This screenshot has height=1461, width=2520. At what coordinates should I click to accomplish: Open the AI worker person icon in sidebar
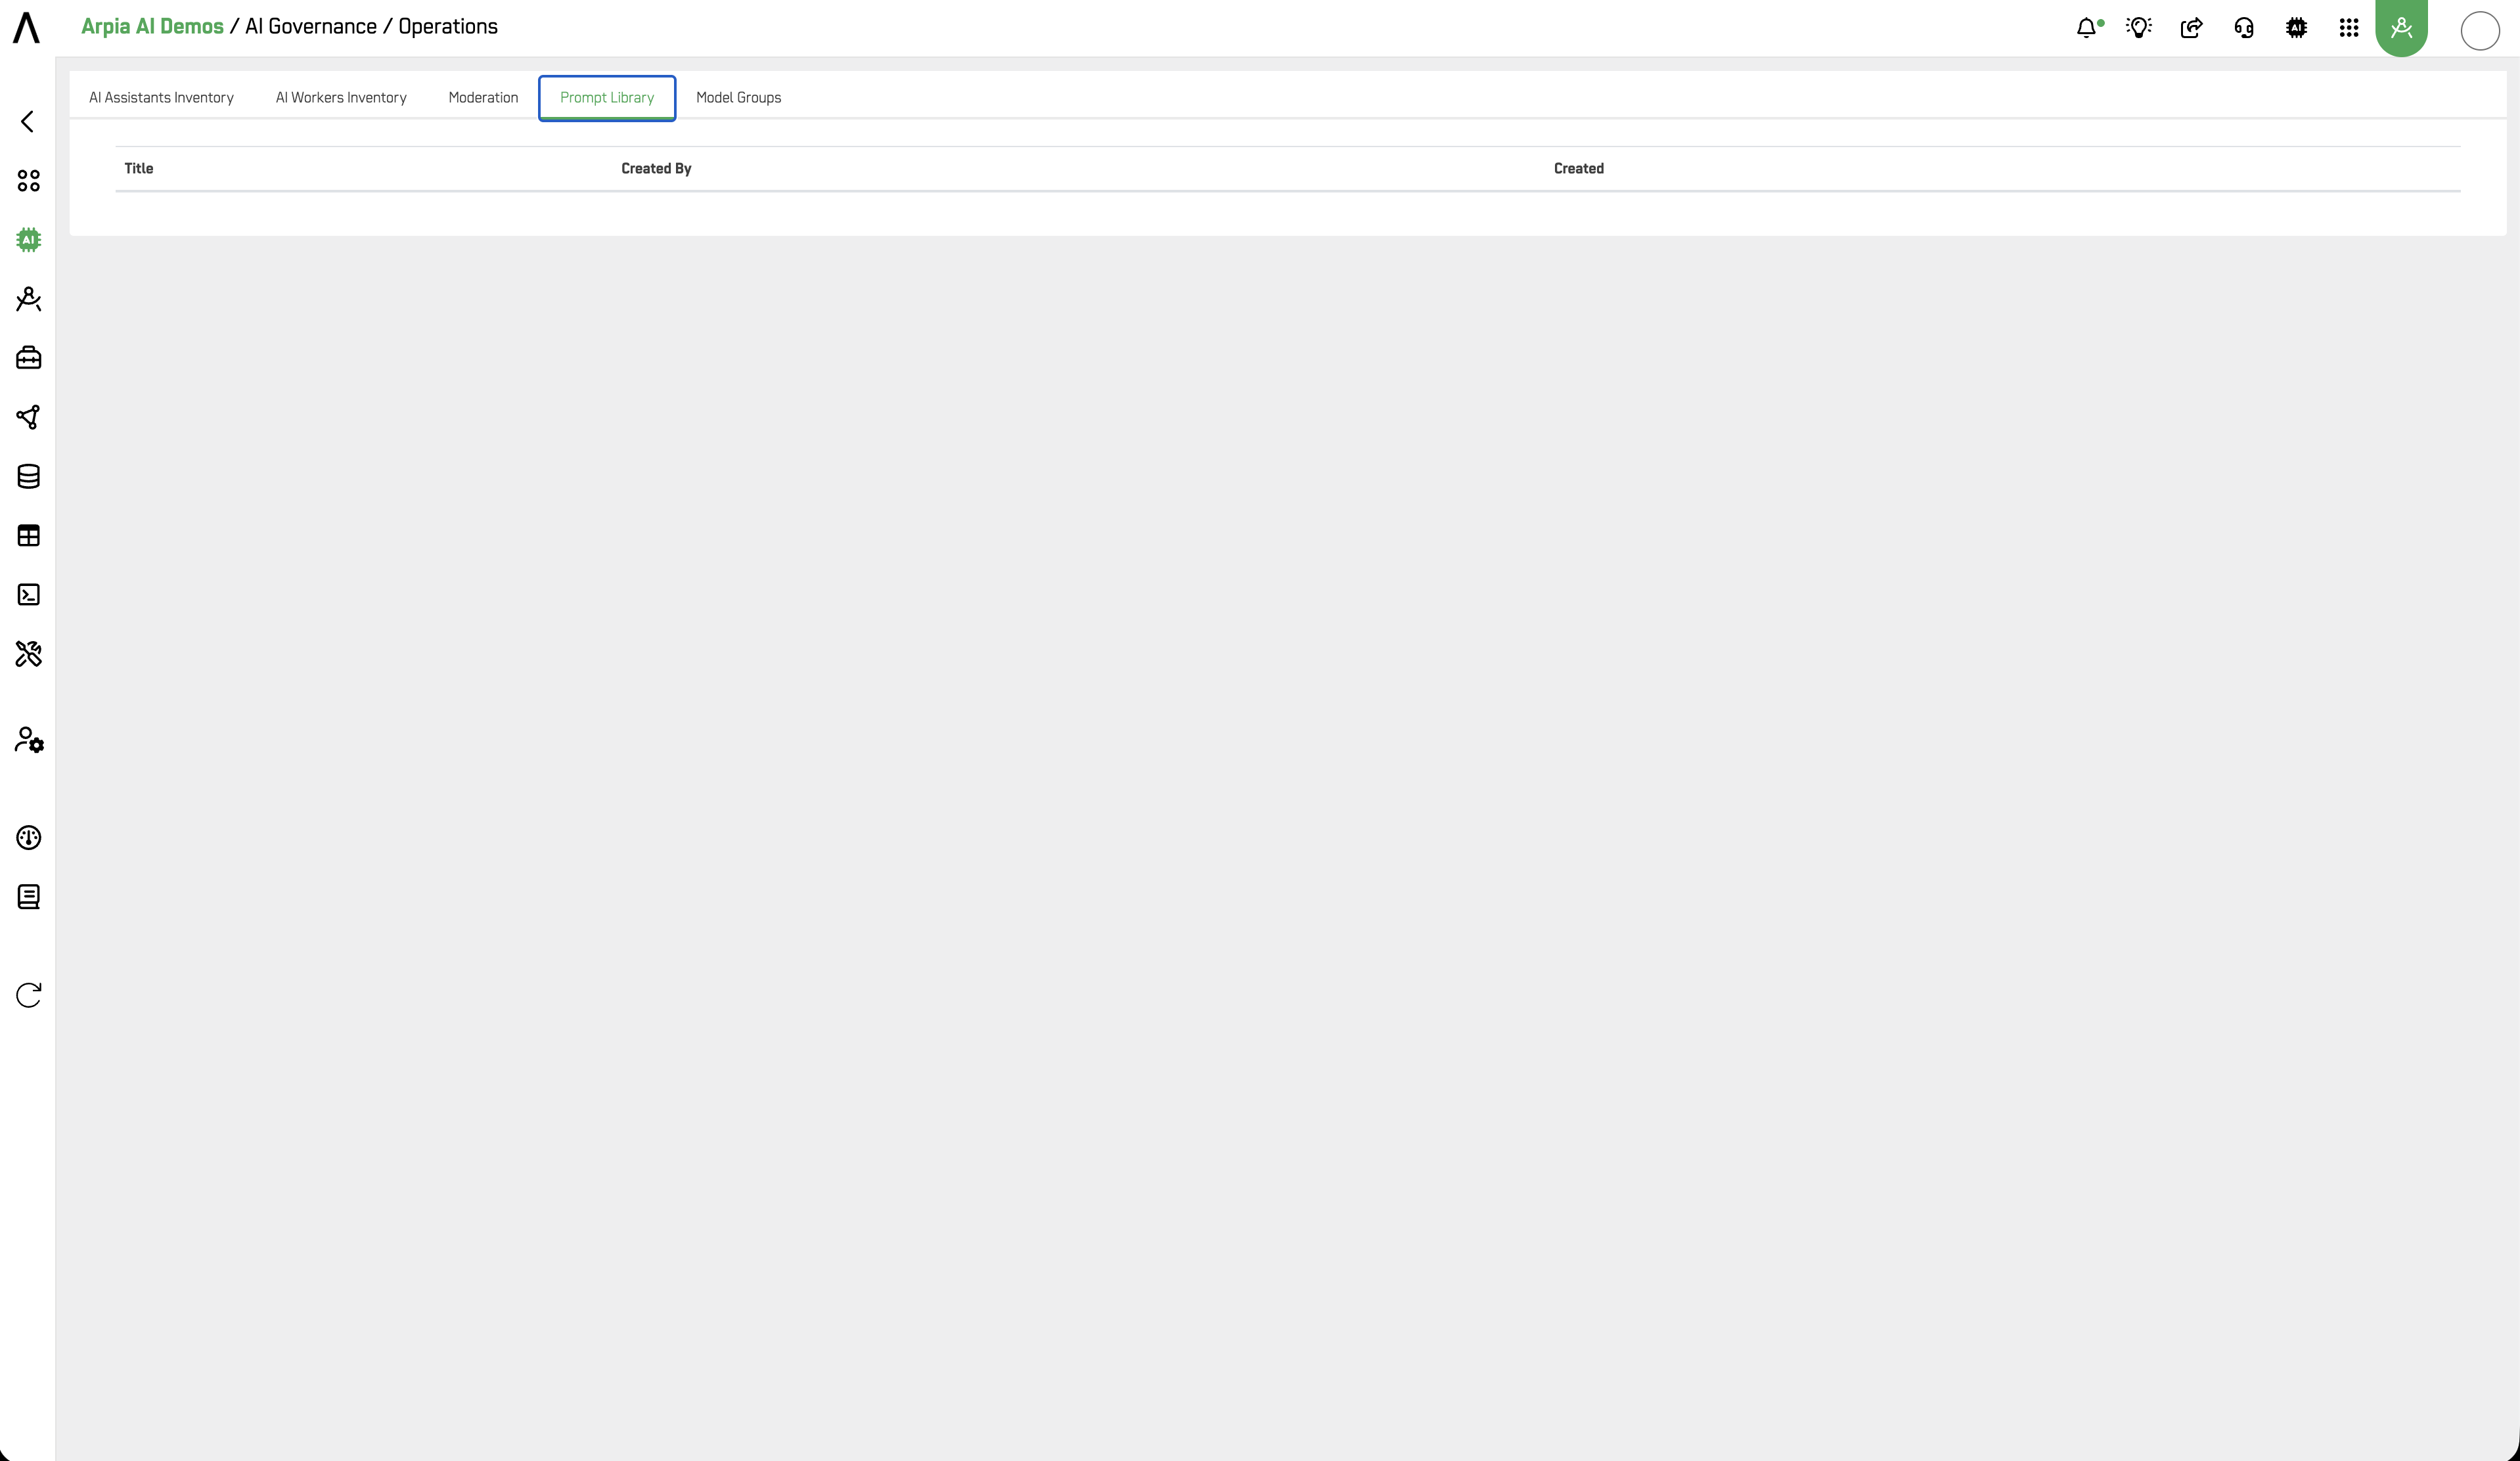click(x=28, y=298)
